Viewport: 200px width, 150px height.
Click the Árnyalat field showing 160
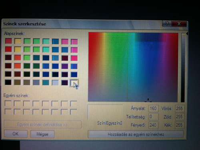pos(153,108)
